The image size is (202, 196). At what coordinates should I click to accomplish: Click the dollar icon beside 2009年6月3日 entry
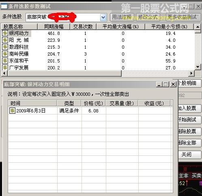[x=12, y=111]
